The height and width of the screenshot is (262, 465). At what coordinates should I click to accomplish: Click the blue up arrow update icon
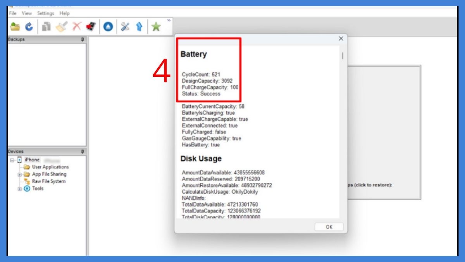coord(139,26)
